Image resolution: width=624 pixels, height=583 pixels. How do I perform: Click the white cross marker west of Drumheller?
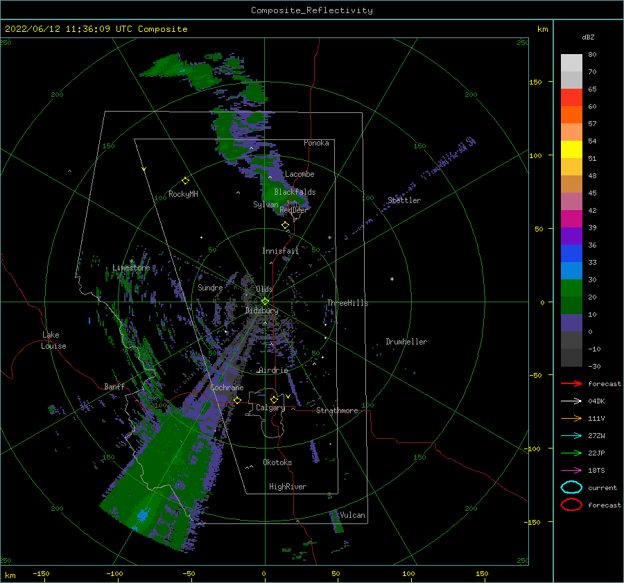392,279
